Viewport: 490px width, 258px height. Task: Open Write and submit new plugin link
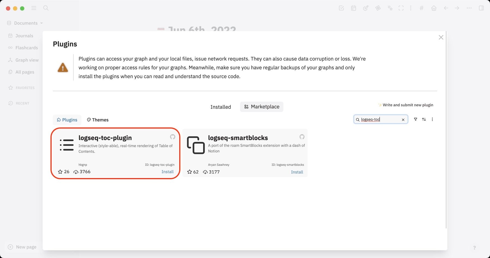pos(406,105)
